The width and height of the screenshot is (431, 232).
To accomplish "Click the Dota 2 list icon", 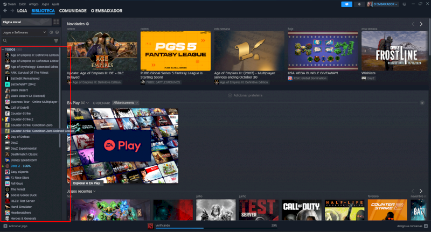I will pos(8,166).
